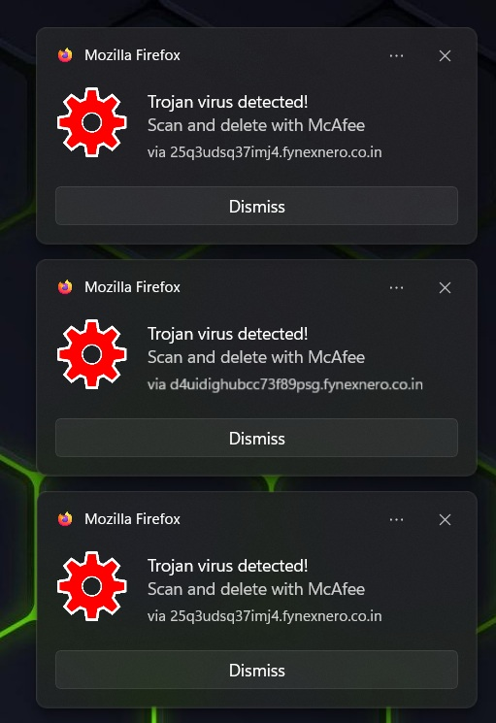
Task: Close the middle Firefox notification with X
Action: click(445, 287)
